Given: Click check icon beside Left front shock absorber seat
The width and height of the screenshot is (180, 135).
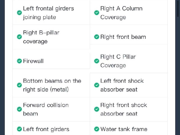Looking at the screenshot, I should point(97,85).
